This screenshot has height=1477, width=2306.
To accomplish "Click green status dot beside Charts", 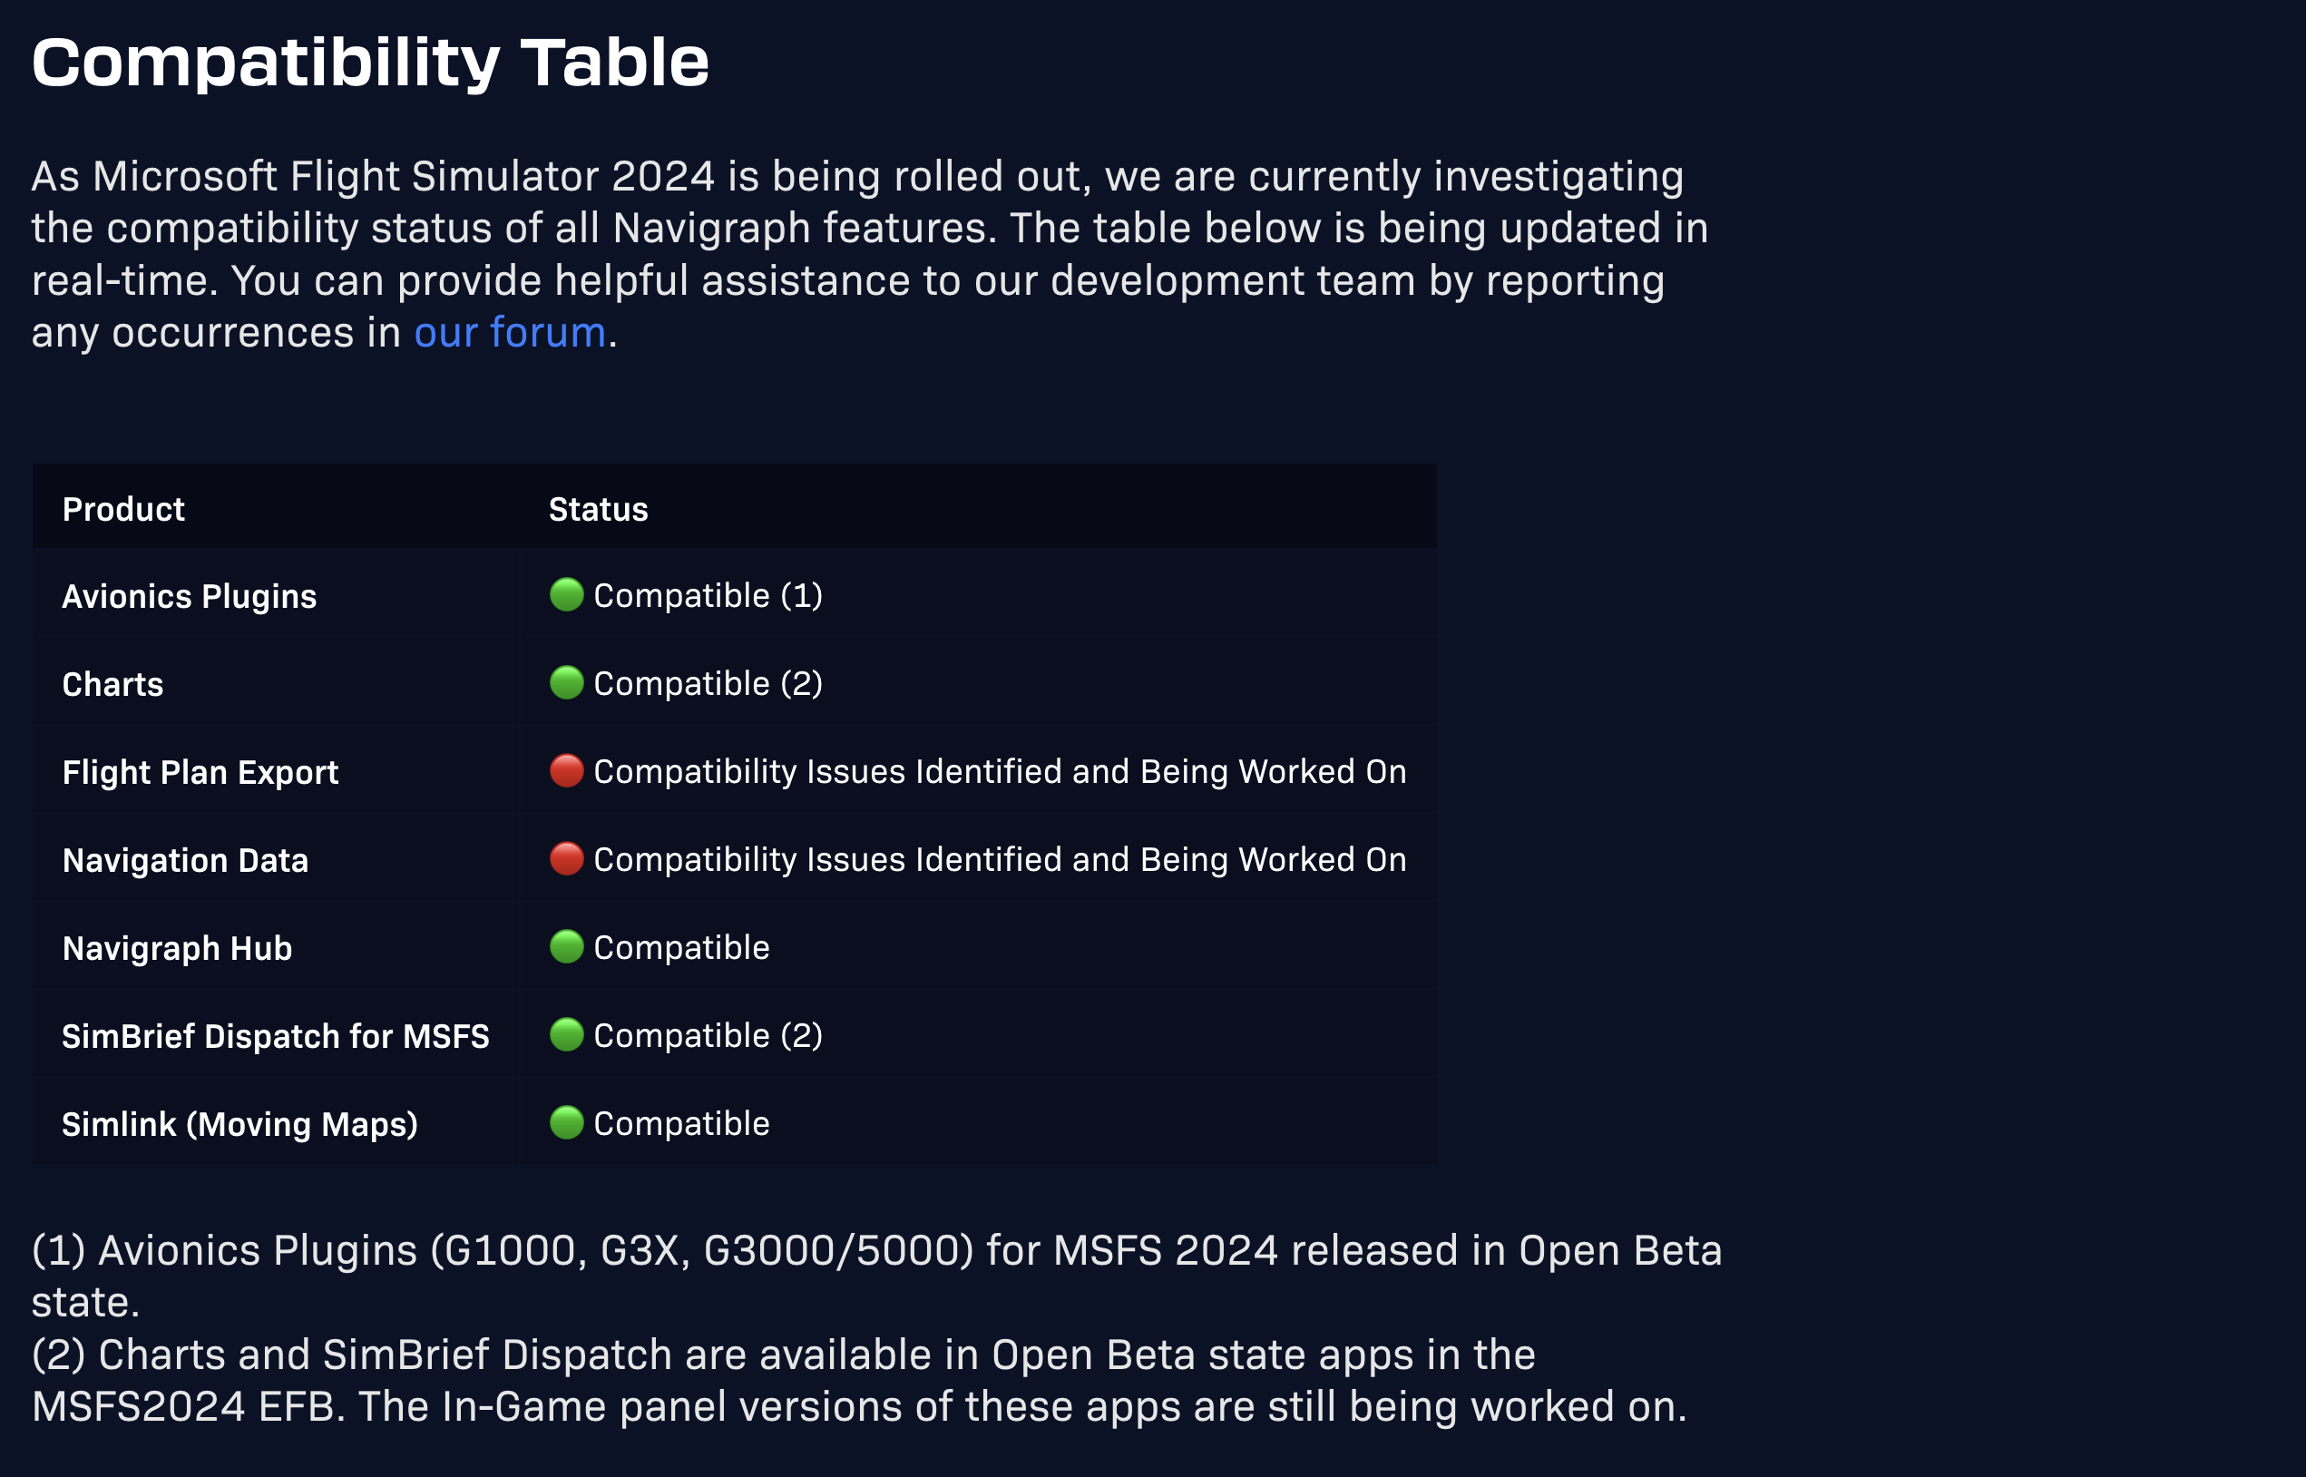I will 567,683.
